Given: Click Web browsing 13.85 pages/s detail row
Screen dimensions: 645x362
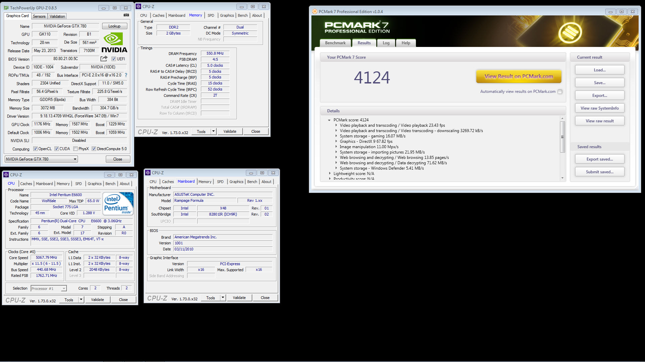Looking at the screenshot, I should tap(394, 158).
